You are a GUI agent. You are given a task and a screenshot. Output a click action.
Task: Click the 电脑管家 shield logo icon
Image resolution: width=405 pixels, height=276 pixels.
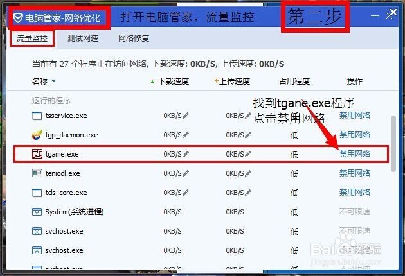(18, 18)
